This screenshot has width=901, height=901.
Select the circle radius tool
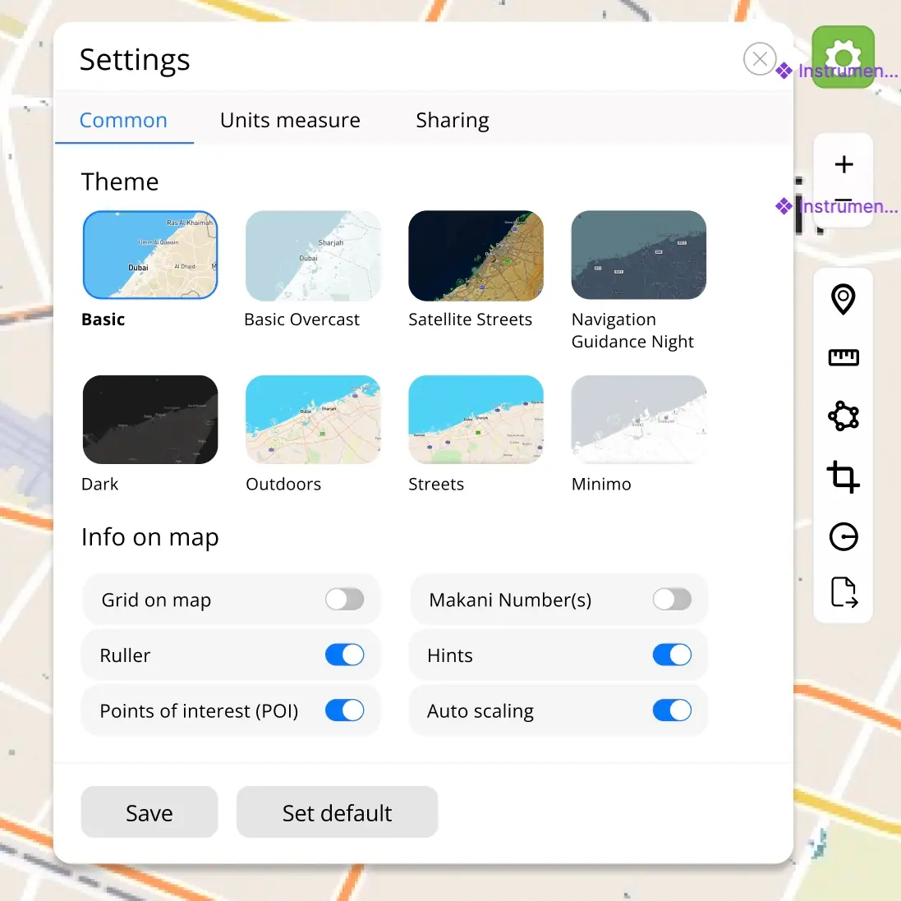tap(844, 536)
